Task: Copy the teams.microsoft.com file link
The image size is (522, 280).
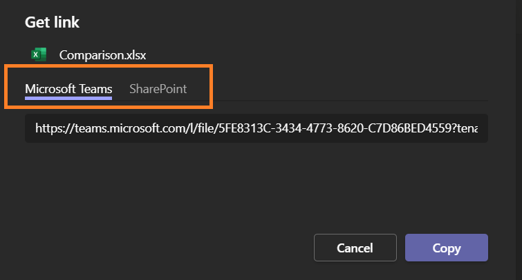Action: click(446, 248)
